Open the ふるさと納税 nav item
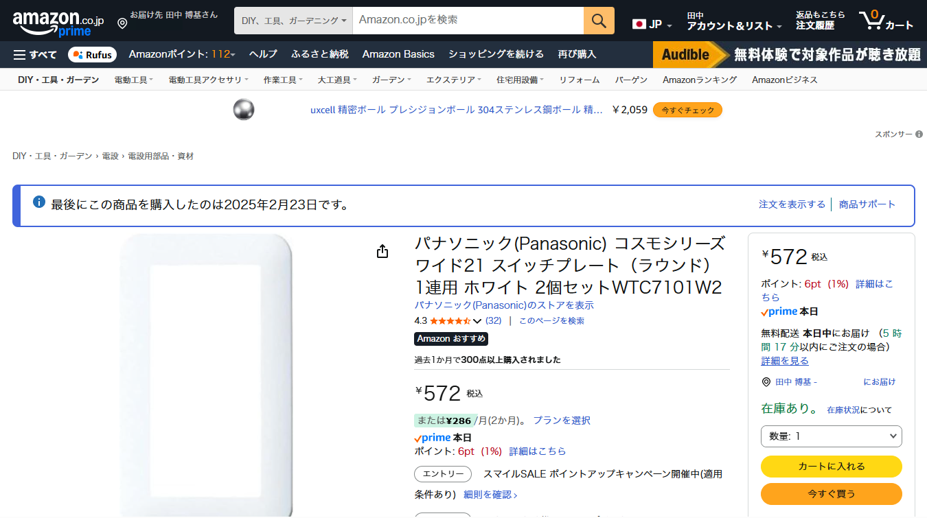The height and width of the screenshot is (518, 927). pyautogui.click(x=319, y=54)
